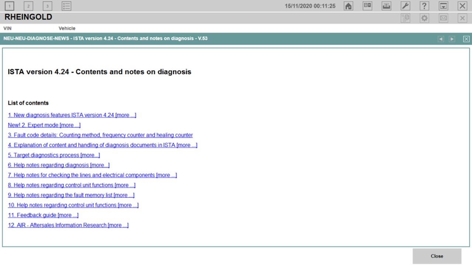Click the VIN label
This screenshot has height=265, width=472.
pos(7,28)
